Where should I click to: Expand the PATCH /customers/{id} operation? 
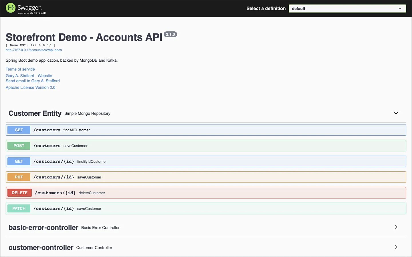click(x=206, y=208)
